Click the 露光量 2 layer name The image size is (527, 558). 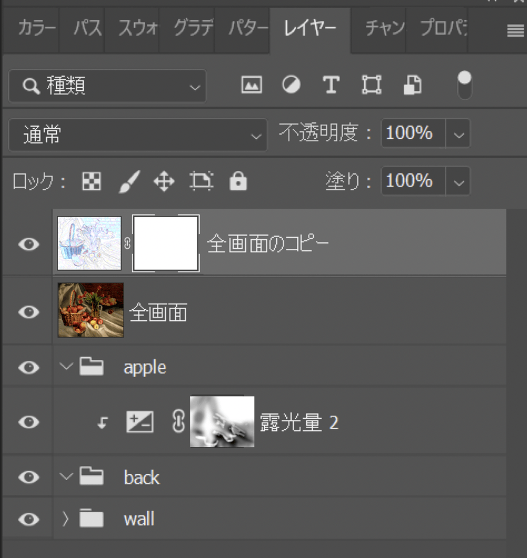[x=299, y=422]
